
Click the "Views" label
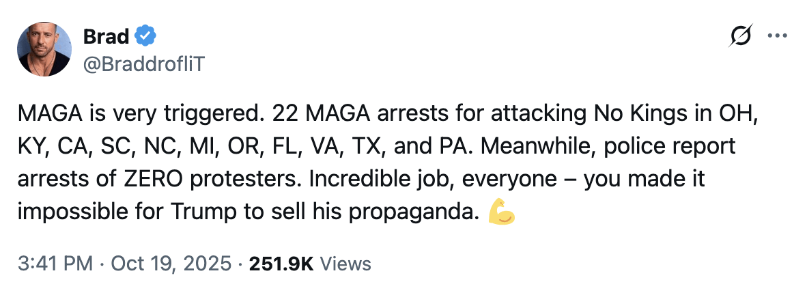(x=345, y=264)
